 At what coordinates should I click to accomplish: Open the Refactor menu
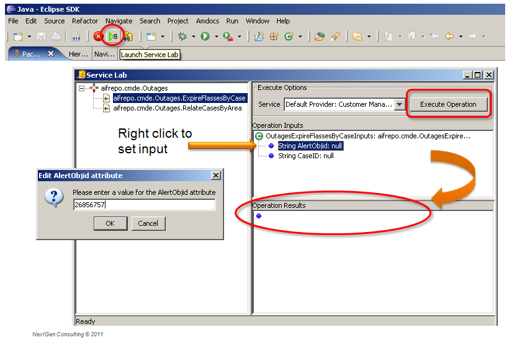pyautogui.click(x=85, y=21)
